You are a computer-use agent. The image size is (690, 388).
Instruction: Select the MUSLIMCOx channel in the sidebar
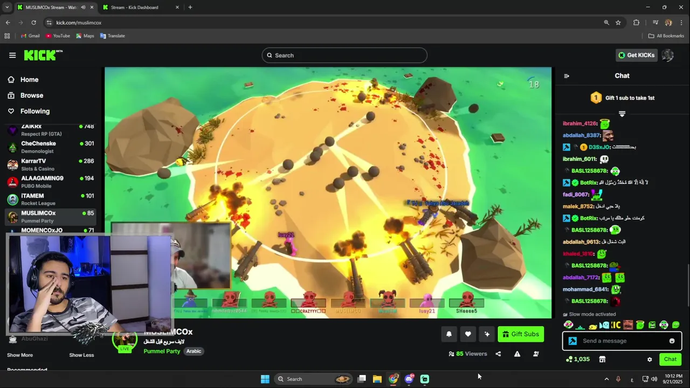pos(51,217)
